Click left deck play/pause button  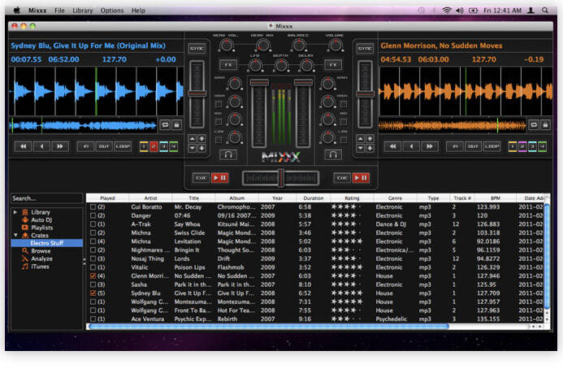pyautogui.click(x=219, y=178)
